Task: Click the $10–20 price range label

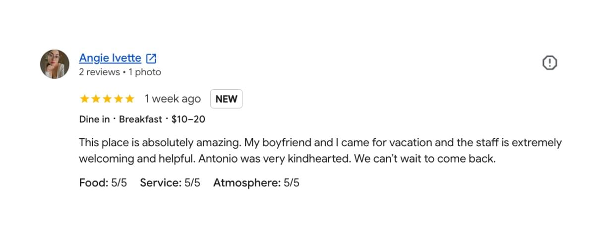Action: pos(188,119)
